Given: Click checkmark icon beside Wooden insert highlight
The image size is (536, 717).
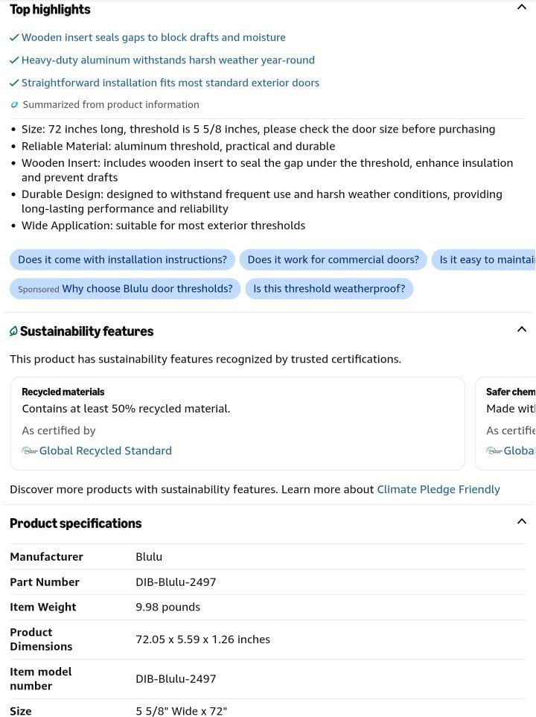Looking at the screenshot, I should [14, 37].
